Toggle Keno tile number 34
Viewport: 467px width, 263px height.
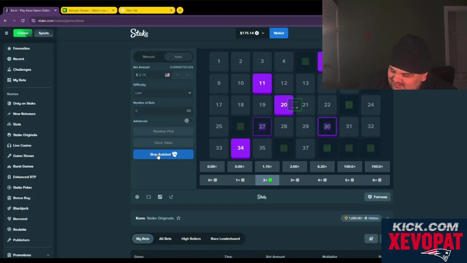click(240, 148)
